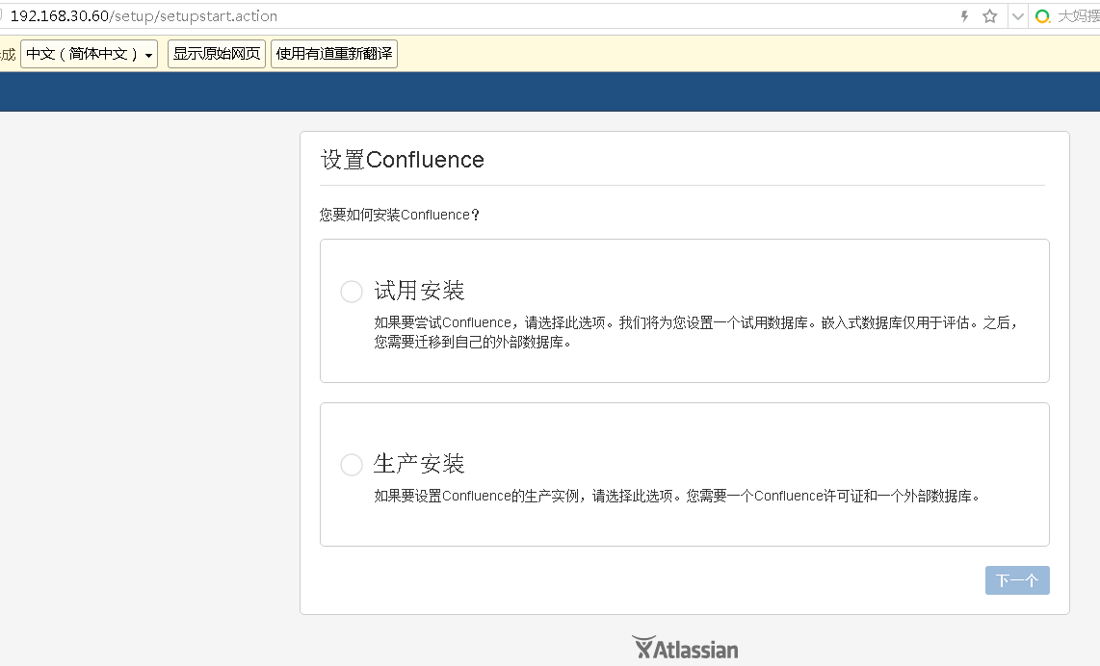Click the 显示原始网页 button

(217, 54)
